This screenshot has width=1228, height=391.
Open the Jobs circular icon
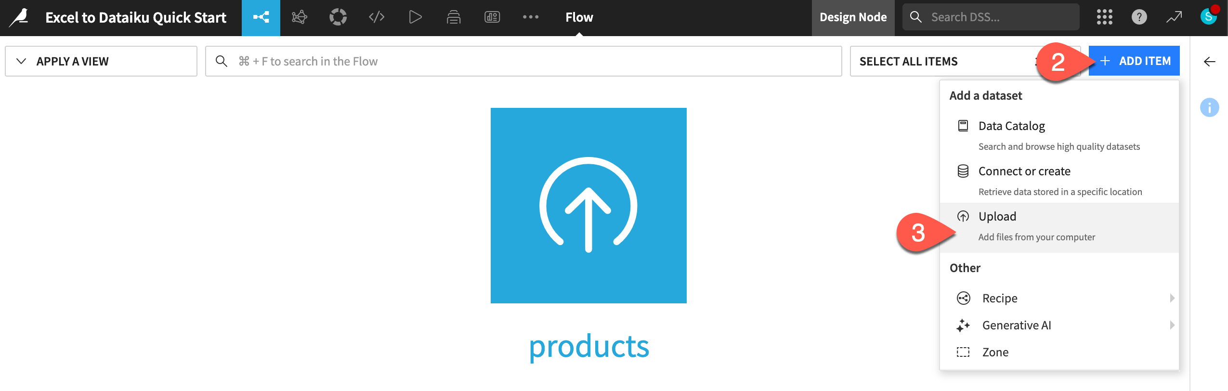[x=338, y=18]
